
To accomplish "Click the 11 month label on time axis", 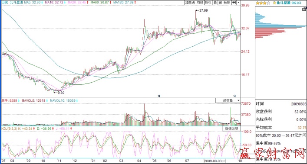I will pos(59,161).
